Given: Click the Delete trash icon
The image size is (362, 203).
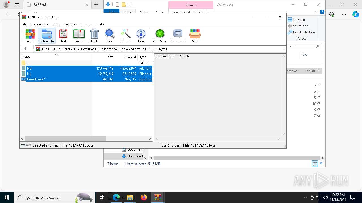Looking at the screenshot, I should tap(94, 36).
